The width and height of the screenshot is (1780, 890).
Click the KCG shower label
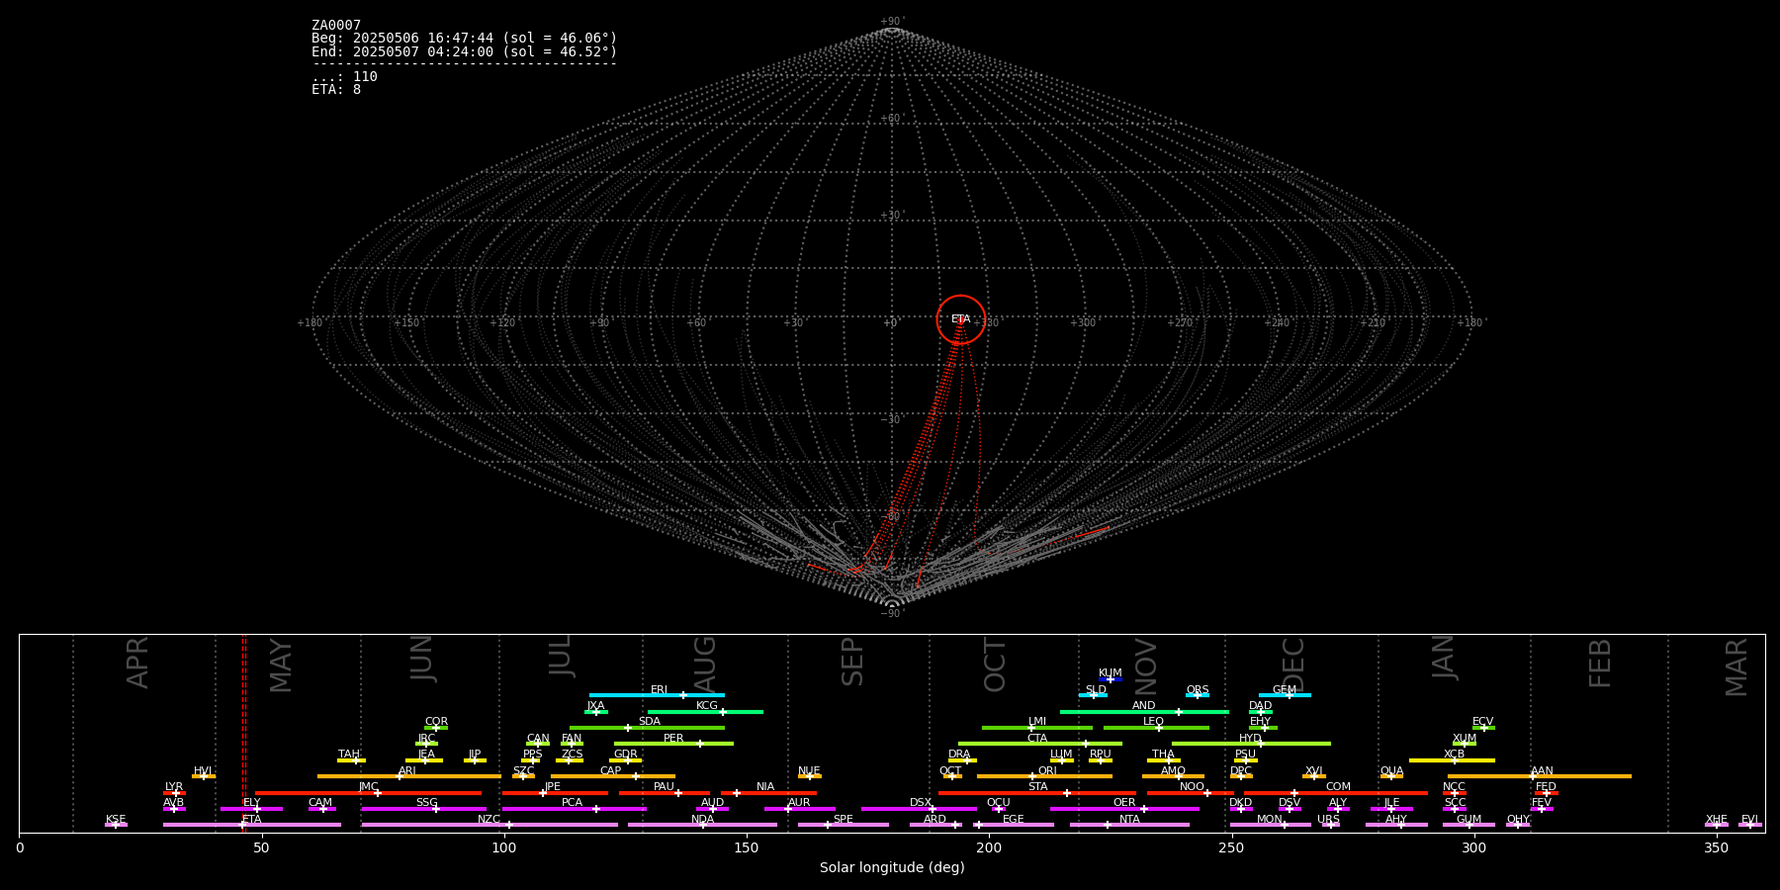707,706
